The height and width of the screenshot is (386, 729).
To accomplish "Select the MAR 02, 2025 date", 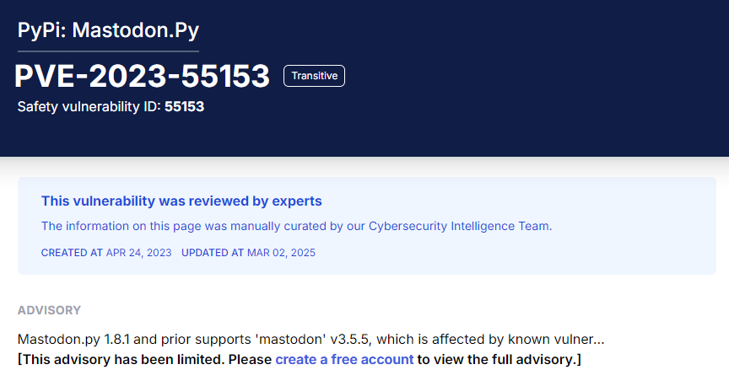I will 281,253.
